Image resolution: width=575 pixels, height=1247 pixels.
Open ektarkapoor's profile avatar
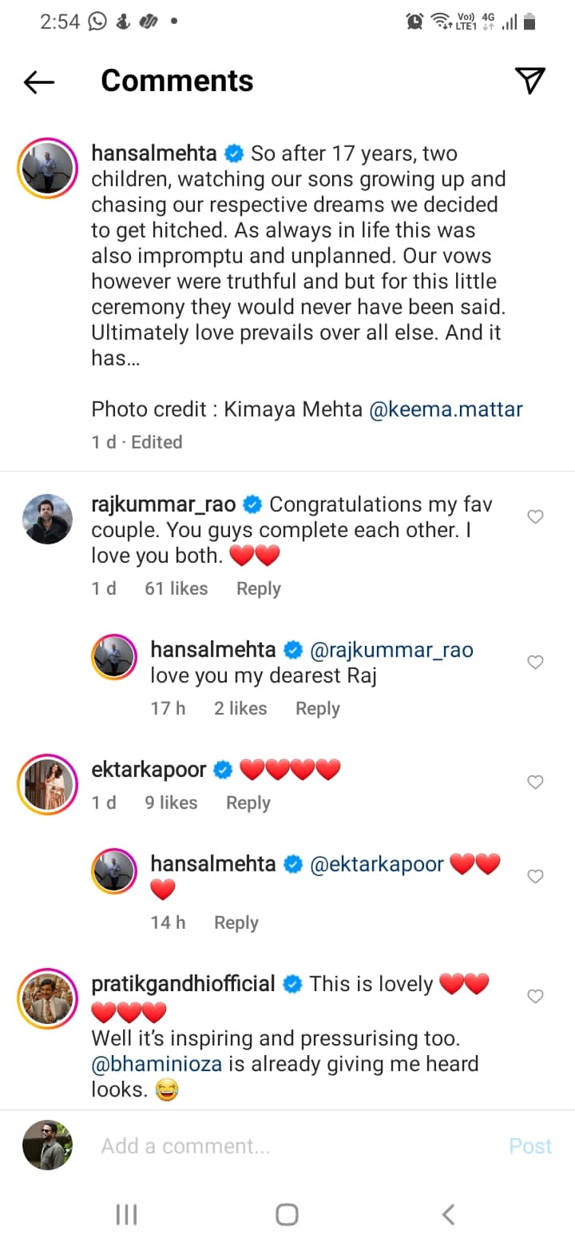tap(46, 784)
